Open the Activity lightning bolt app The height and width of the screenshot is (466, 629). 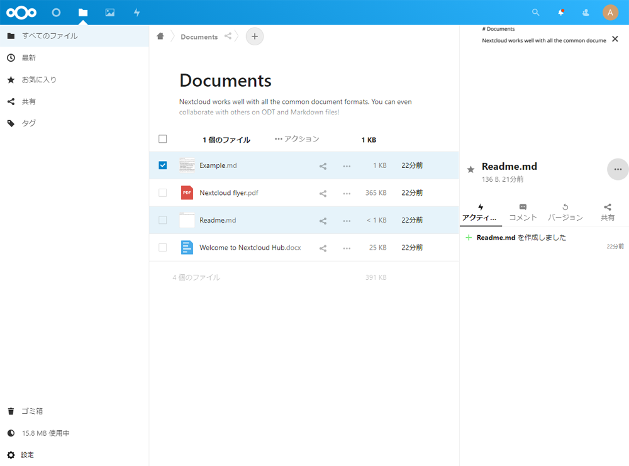click(x=136, y=13)
